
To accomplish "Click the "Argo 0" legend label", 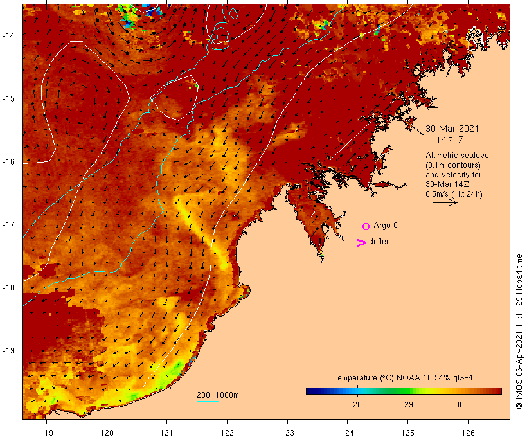I will point(386,226).
